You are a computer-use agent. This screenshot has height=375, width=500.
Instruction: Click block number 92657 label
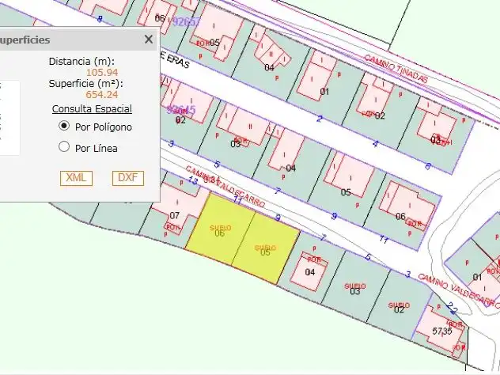pos(186,21)
